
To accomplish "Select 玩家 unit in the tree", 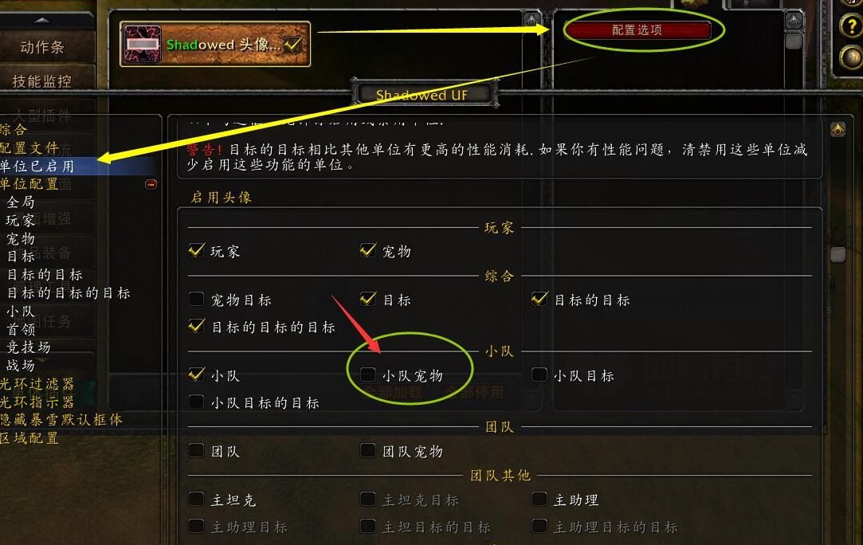I will click(21, 221).
